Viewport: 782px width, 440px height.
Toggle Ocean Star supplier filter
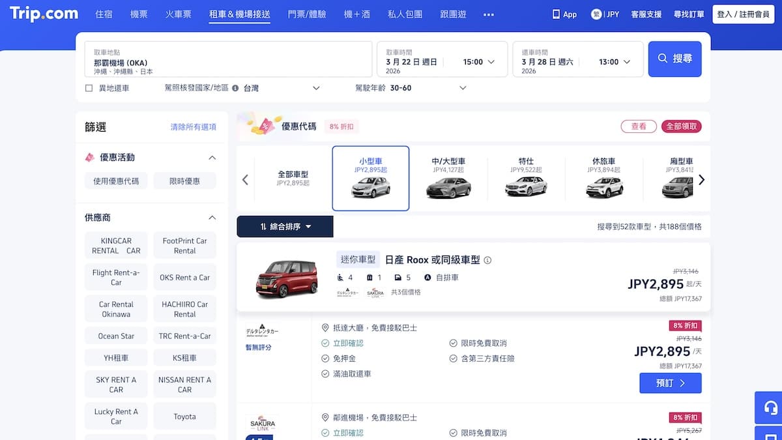tap(116, 336)
